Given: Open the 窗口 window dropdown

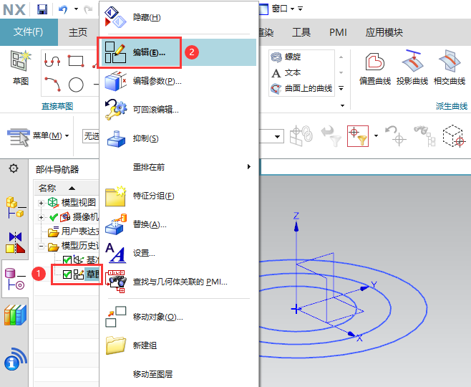Looking at the screenshot, I should 283,9.
